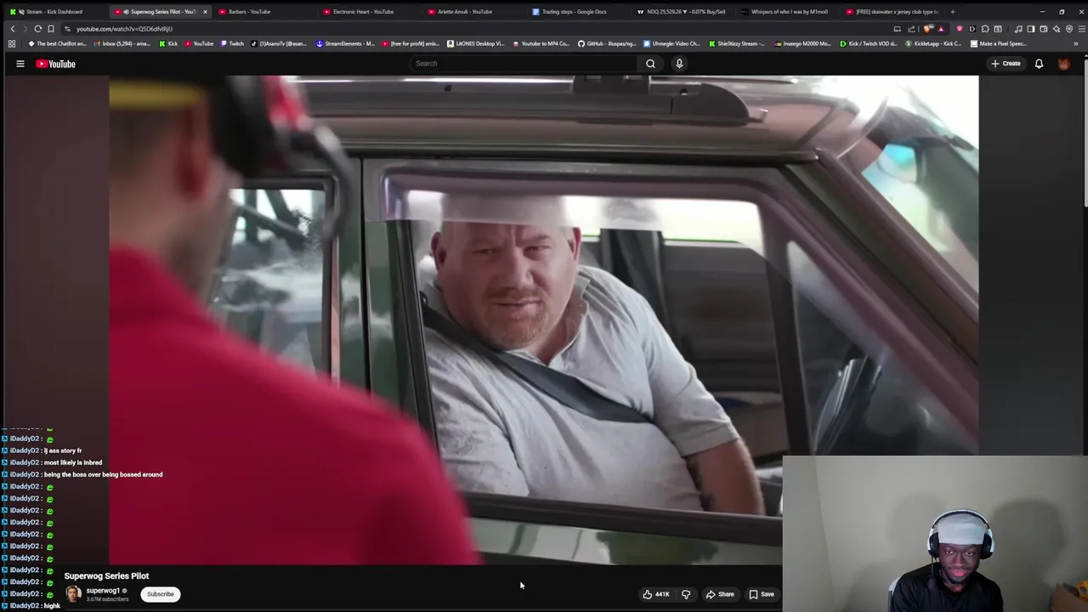Dislike the Superwog video

[x=686, y=594]
